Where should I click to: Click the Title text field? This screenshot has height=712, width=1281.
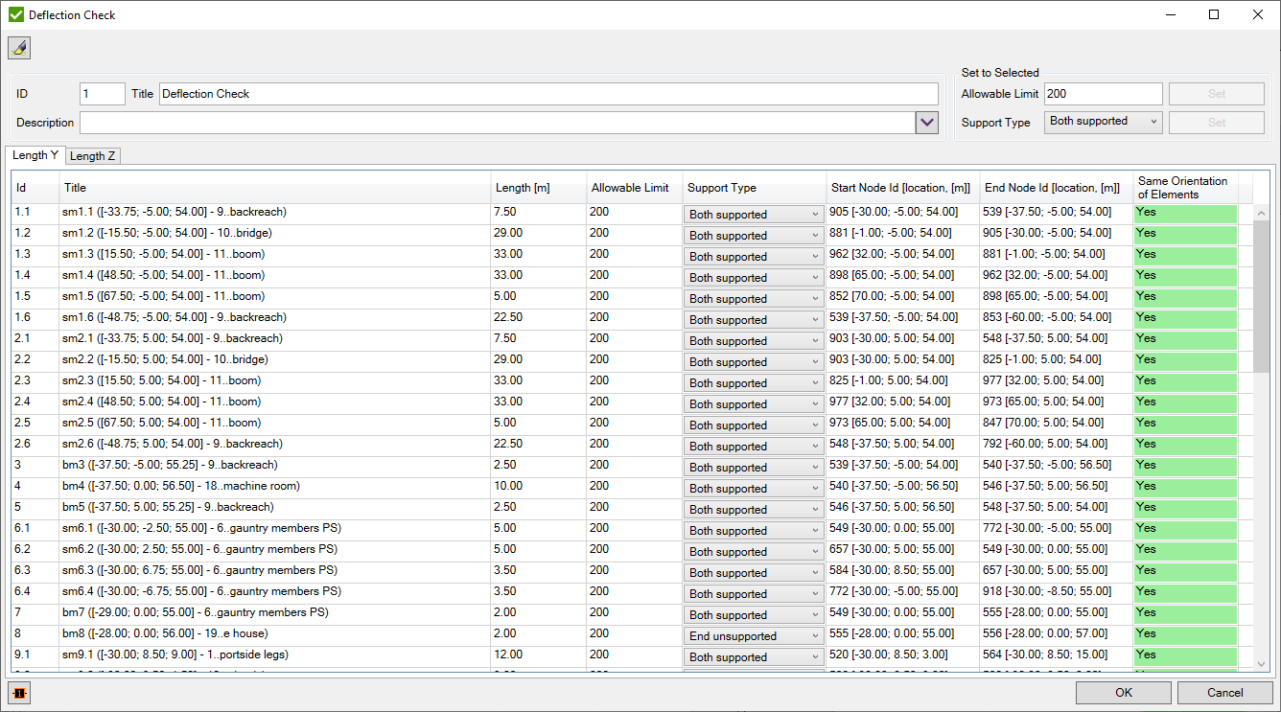(x=548, y=94)
